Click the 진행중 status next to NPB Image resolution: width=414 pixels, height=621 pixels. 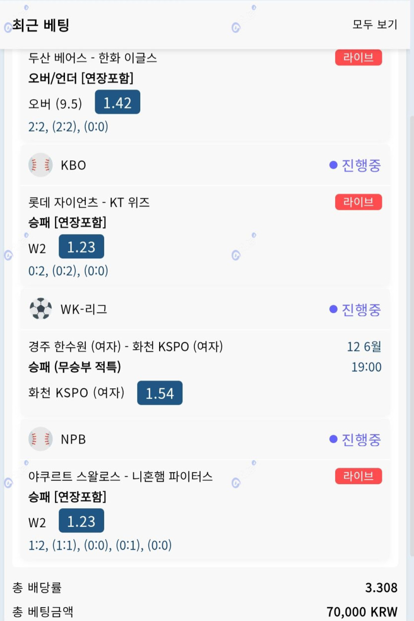click(x=355, y=439)
